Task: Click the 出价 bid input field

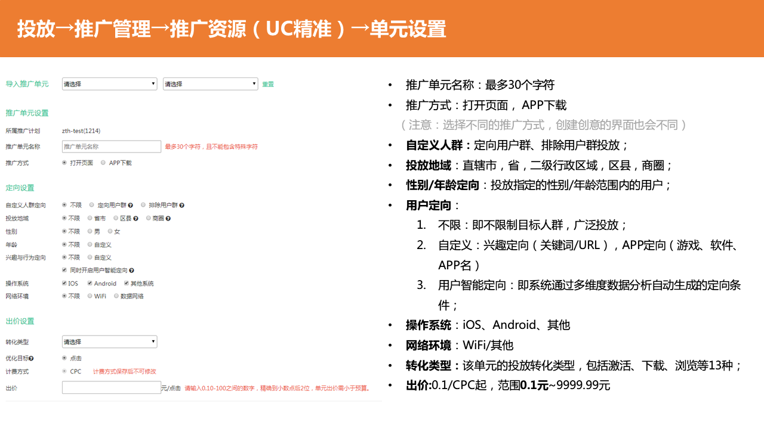Action: 112,388
